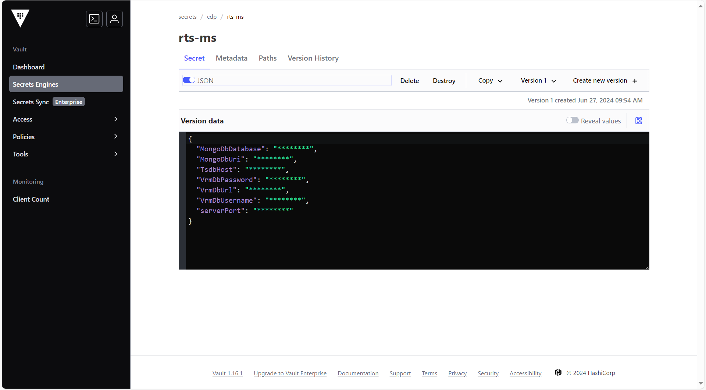Open Terms footer link
Screen dimensions: 706x390
coord(429,373)
